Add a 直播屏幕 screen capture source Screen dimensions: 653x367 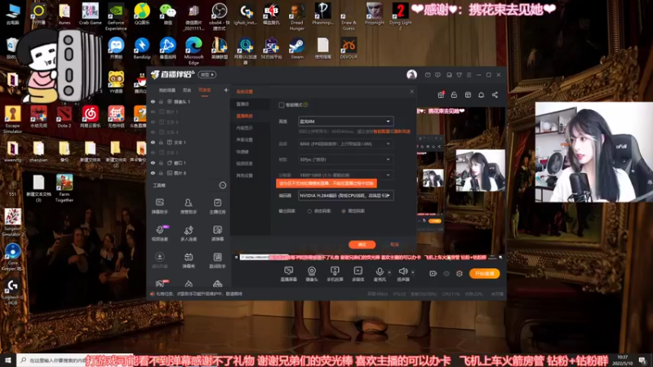[x=289, y=274]
